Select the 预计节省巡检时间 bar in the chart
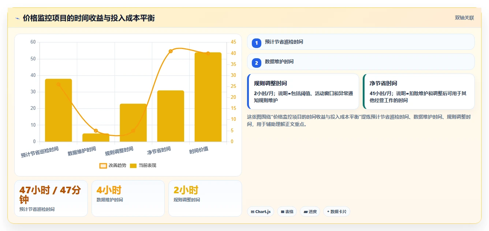489x231 pixels. tap(58, 110)
